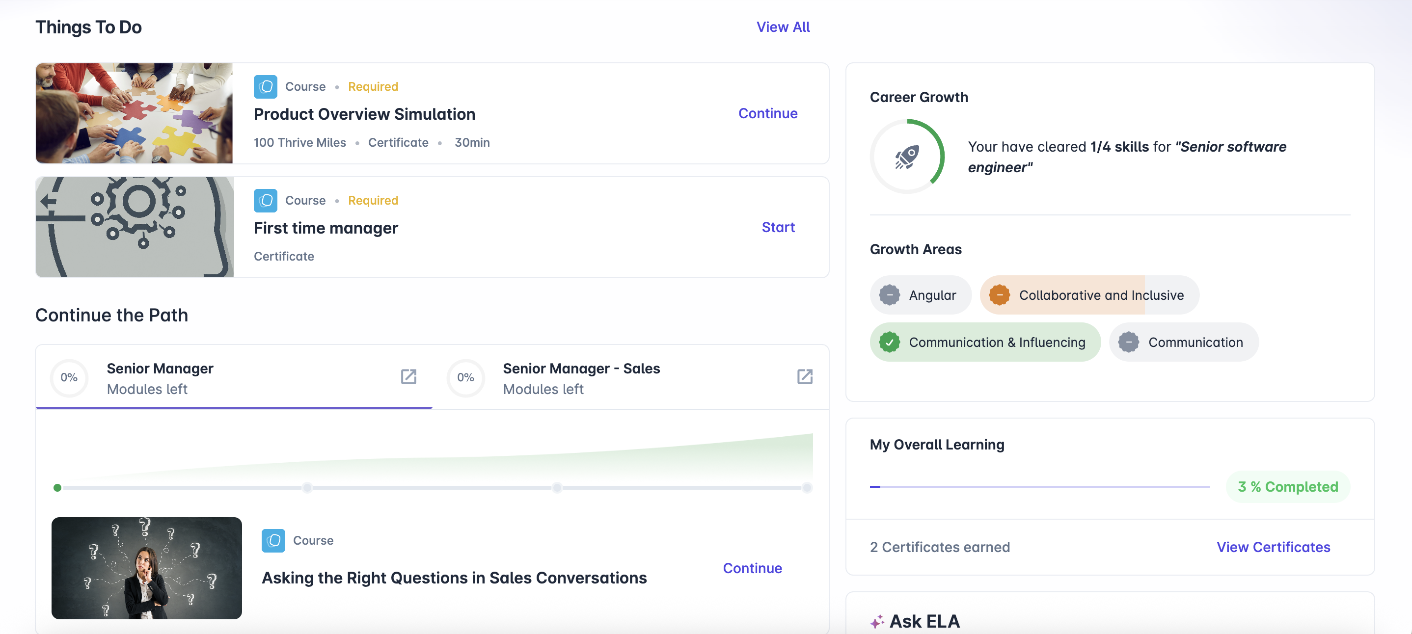Click the course icon for First time manager

point(265,201)
